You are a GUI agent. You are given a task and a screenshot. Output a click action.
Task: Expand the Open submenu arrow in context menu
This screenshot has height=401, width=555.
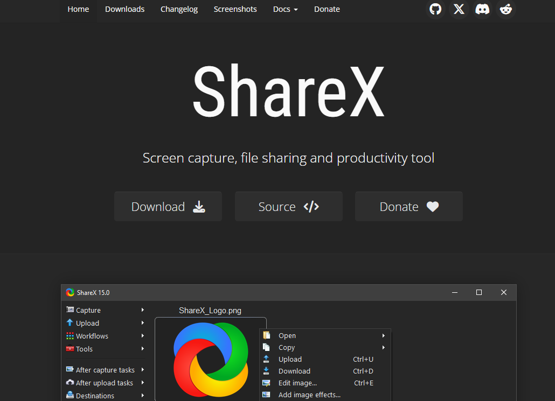click(383, 335)
